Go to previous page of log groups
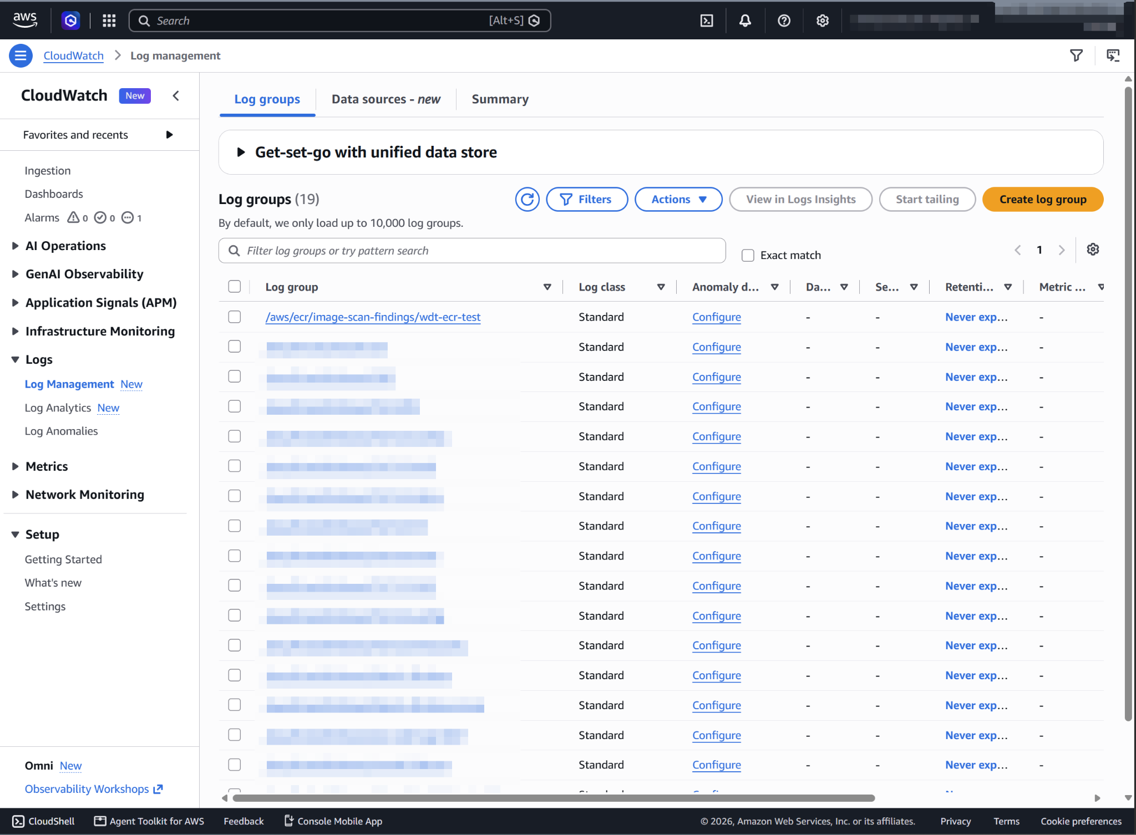This screenshot has height=835, width=1136. click(1018, 250)
